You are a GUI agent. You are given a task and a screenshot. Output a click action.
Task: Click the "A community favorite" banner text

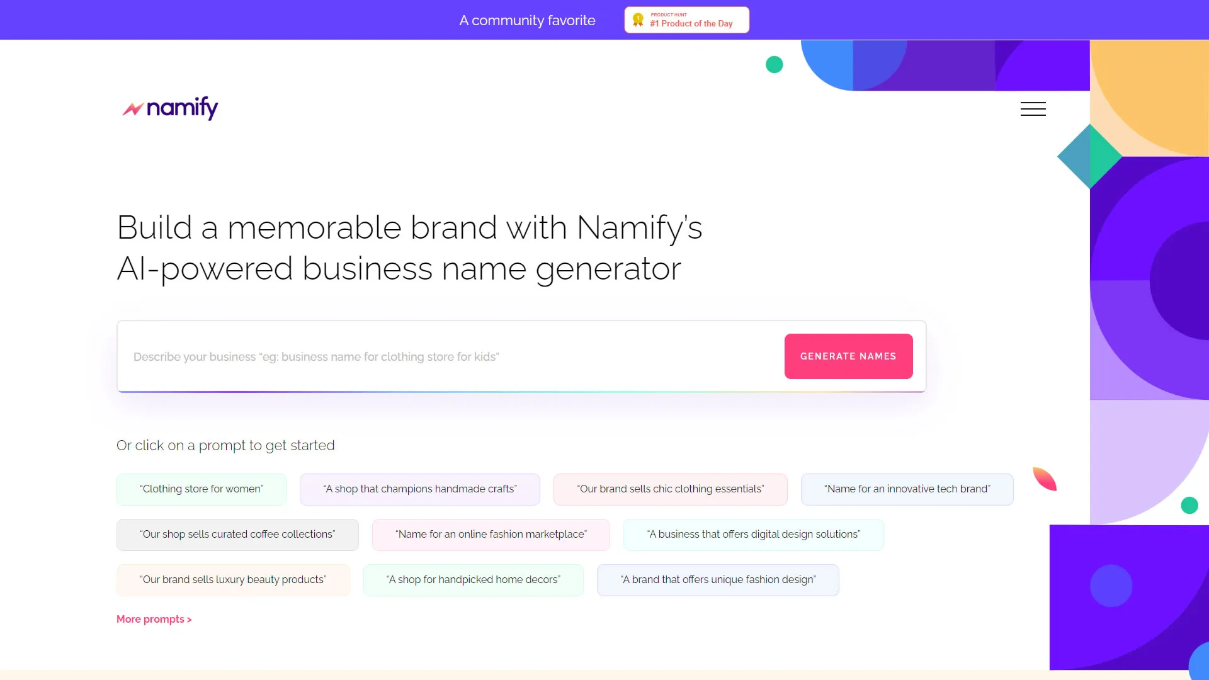pyautogui.click(x=527, y=20)
